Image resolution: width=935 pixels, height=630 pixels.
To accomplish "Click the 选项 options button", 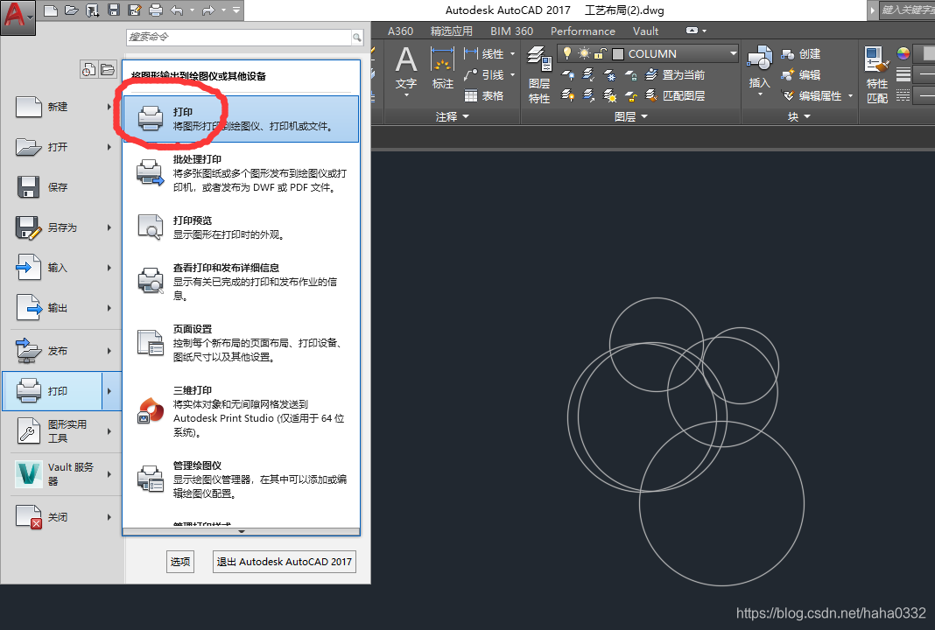I will pyautogui.click(x=180, y=562).
